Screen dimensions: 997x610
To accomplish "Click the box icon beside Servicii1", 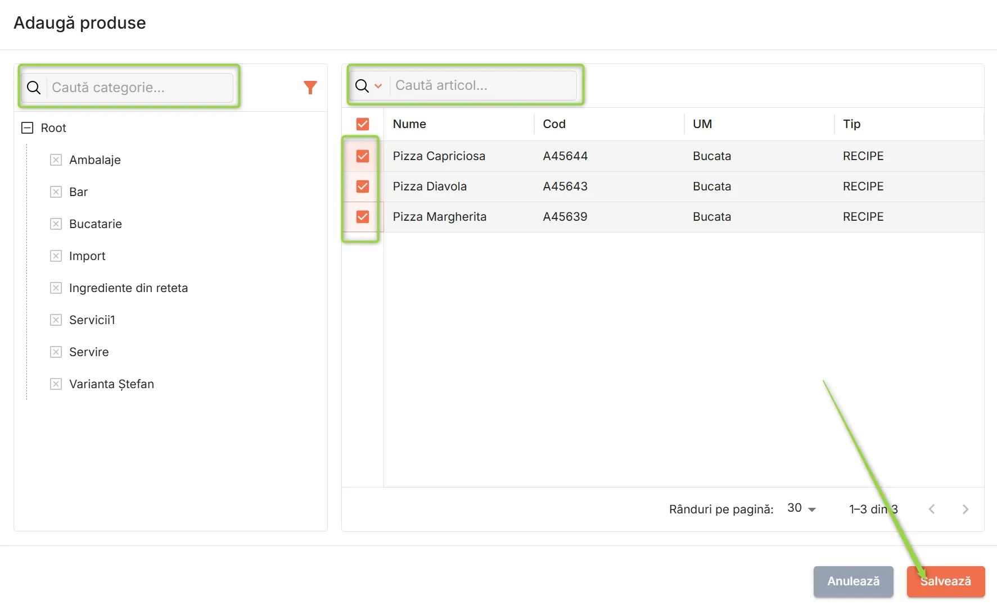I will tap(56, 320).
